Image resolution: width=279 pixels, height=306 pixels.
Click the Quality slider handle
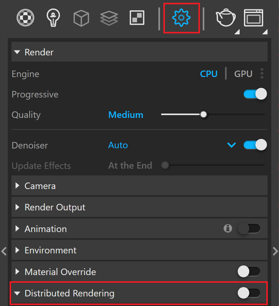click(x=204, y=114)
